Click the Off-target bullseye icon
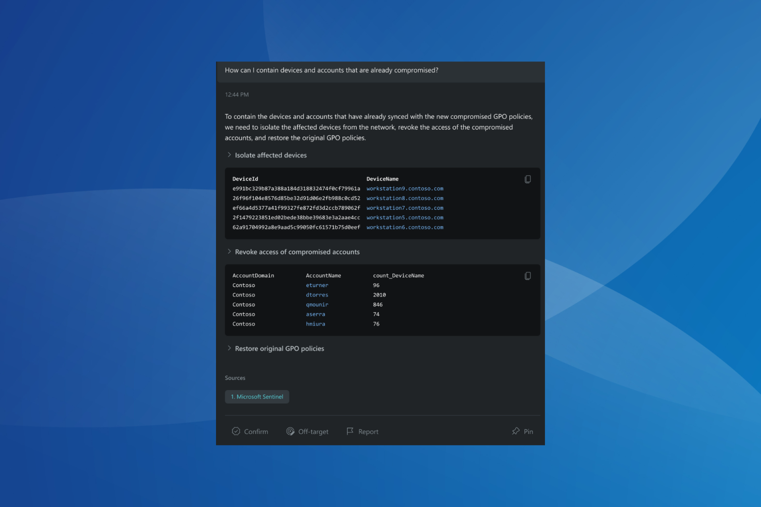The image size is (761, 507). 290,431
